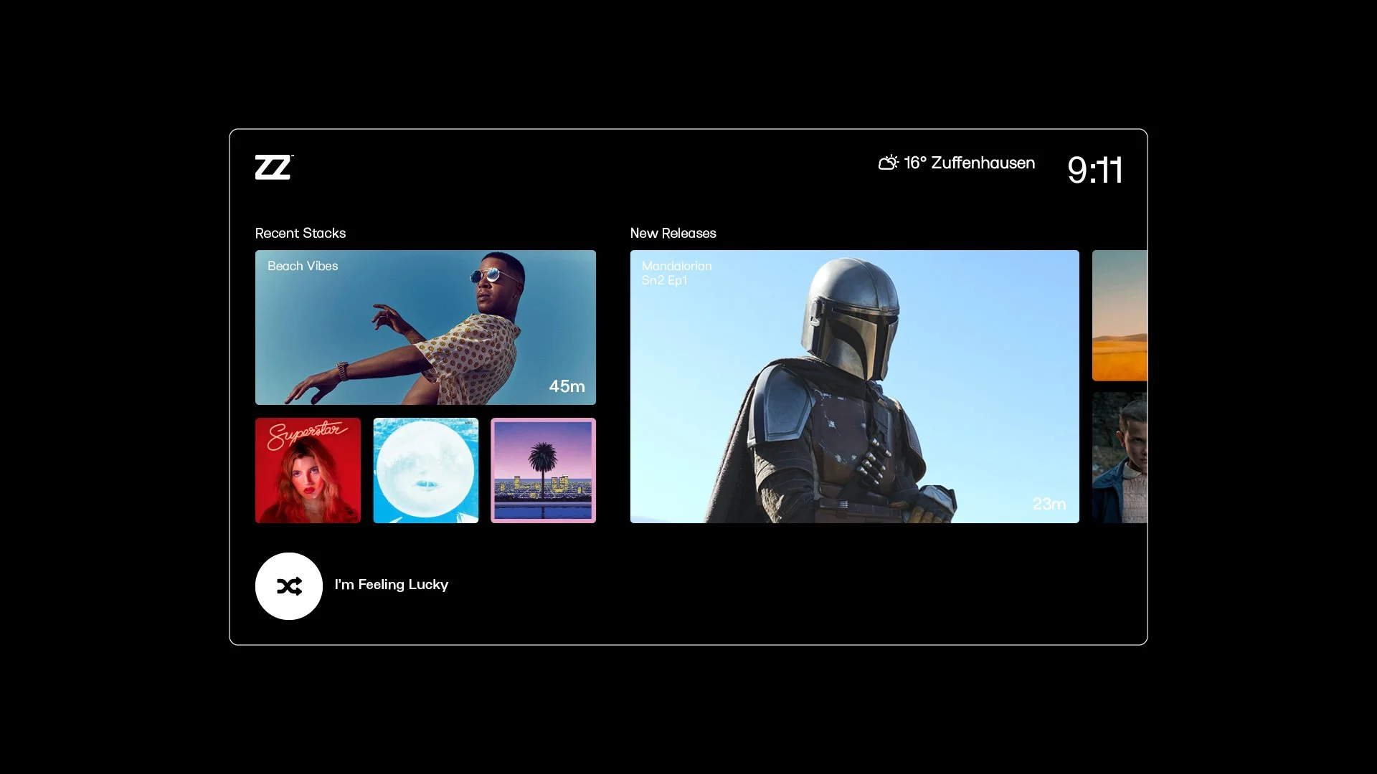Click the 23m duration on Mandalorian
Screen dimensions: 1377x774
1049,504
